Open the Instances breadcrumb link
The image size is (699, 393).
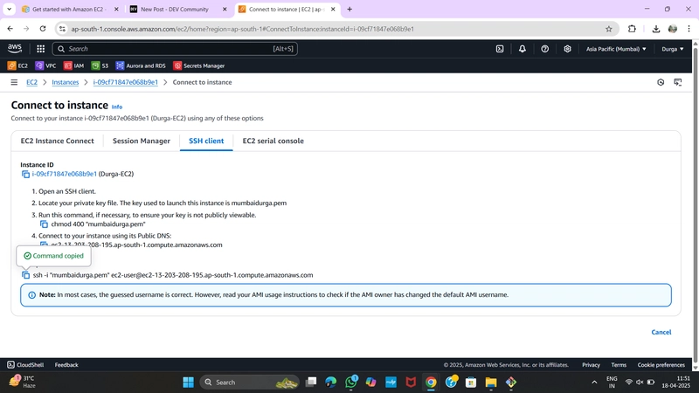[65, 82]
